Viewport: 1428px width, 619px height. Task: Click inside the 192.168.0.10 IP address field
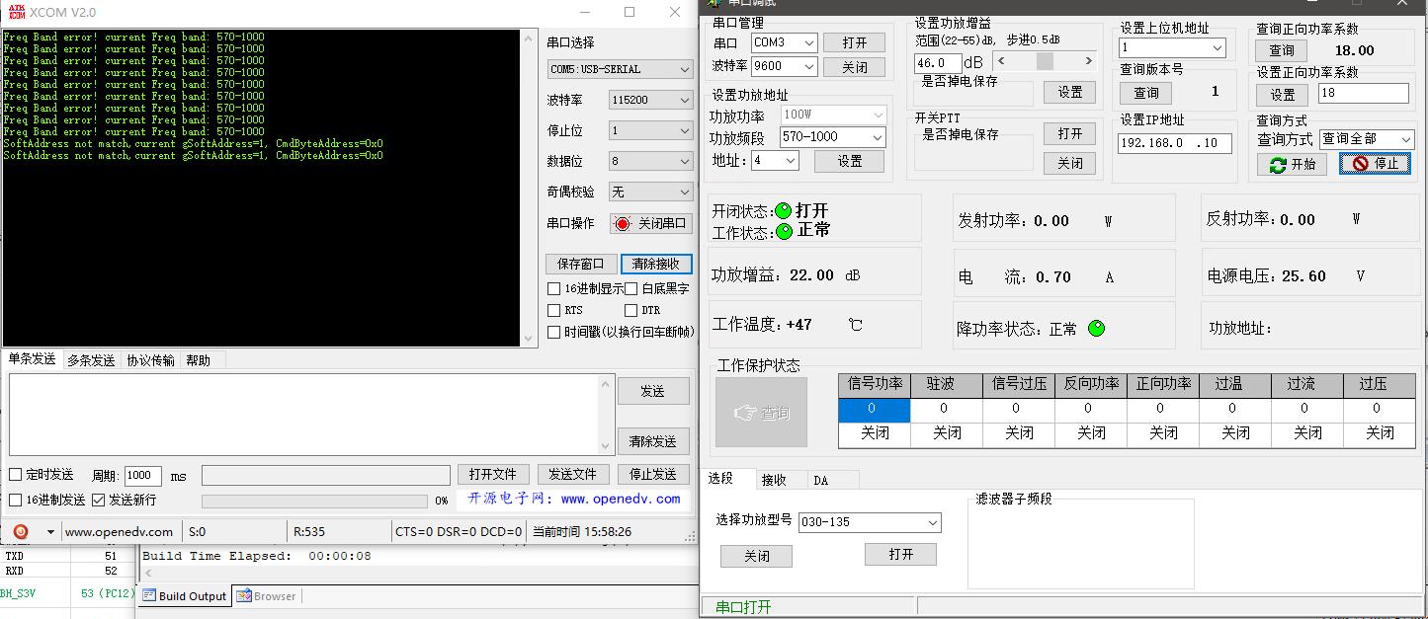point(1174,143)
